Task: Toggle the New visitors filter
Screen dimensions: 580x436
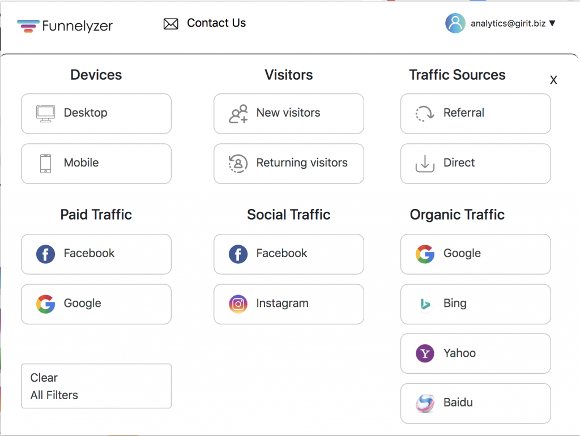Action: pos(288,113)
